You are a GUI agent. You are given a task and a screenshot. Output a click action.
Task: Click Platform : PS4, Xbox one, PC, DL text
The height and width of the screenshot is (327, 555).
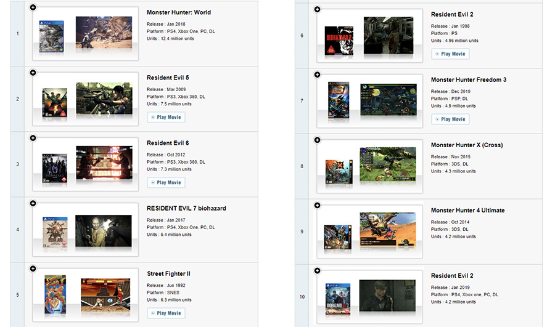tap(464, 295)
